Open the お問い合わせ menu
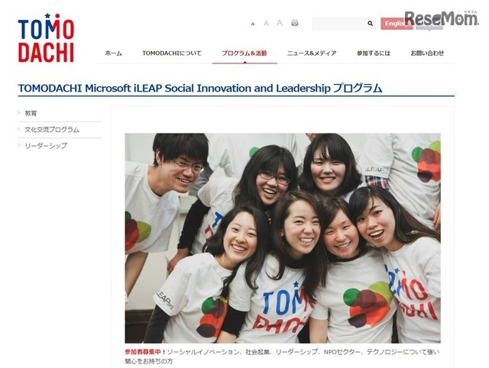 427,53
